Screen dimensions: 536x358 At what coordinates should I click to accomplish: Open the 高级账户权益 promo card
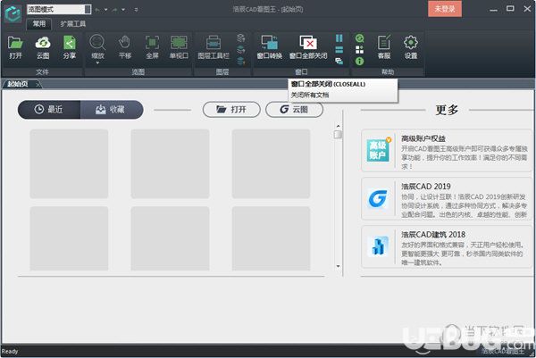coord(447,151)
